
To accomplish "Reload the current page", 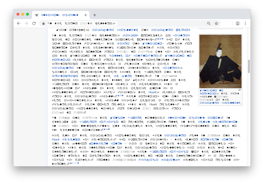I will [34, 23].
